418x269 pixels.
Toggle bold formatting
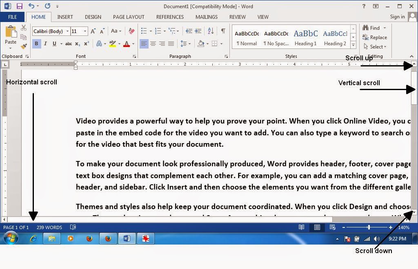[x=37, y=43]
